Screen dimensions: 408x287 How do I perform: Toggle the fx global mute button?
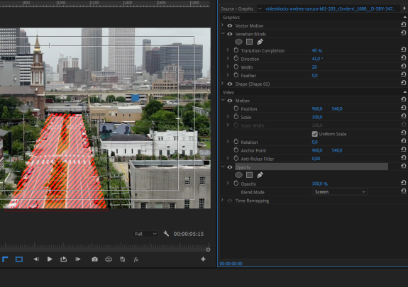pyautogui.click(x=136, y=259)
